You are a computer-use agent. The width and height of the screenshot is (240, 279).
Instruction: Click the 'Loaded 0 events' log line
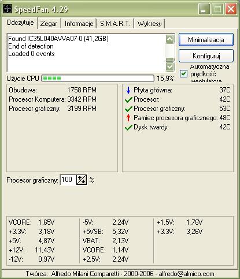point(31,54)
